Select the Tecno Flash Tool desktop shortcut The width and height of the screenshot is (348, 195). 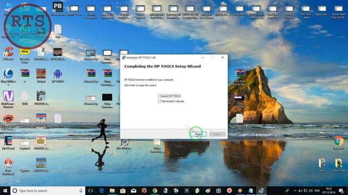click(338, 12)
